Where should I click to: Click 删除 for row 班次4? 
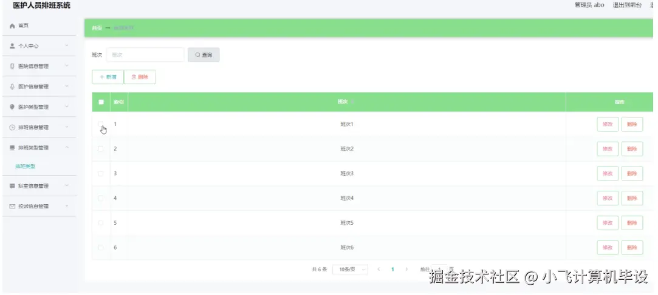pyautogui.click(x=632, y=198)
